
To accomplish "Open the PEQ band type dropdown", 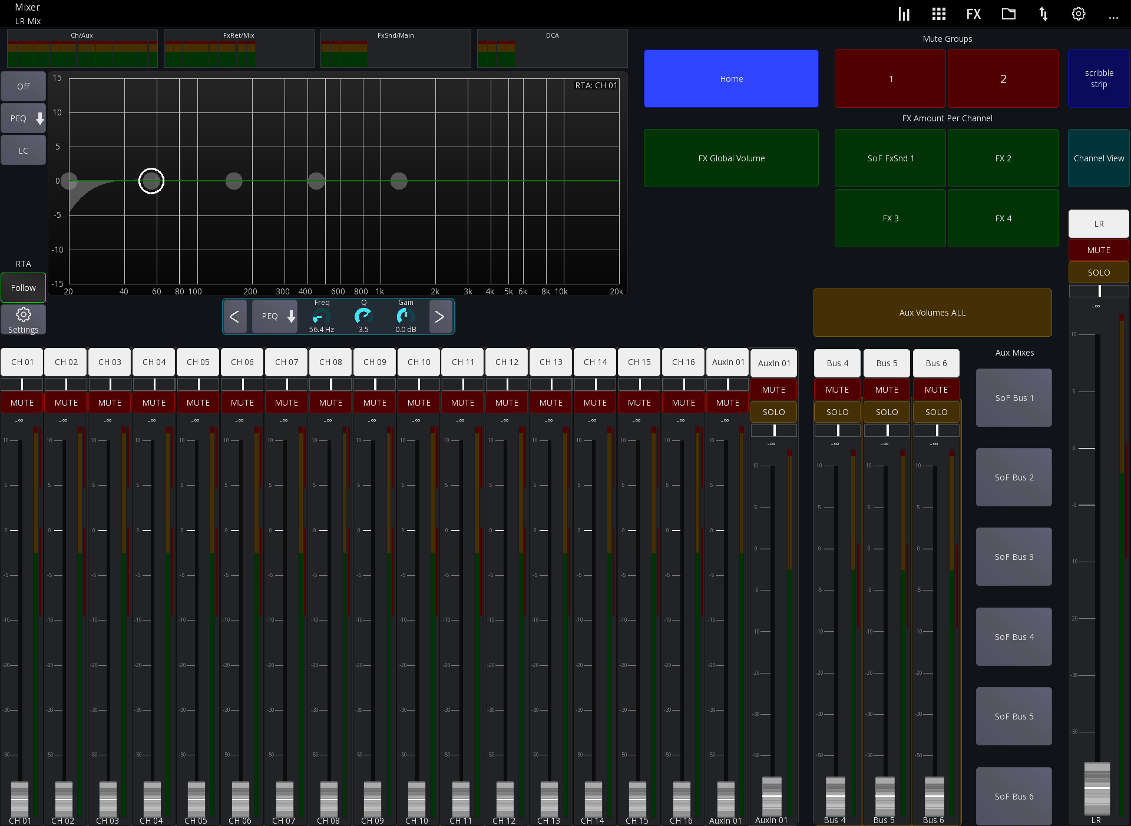I will [275, 316].
